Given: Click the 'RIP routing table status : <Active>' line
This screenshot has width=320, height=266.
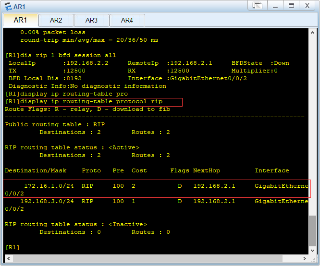Looking at the screenshot, I should pos(72,147).
